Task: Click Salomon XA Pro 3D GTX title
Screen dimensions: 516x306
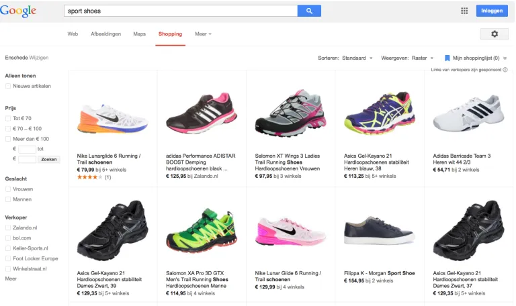Action: point(197,279)
